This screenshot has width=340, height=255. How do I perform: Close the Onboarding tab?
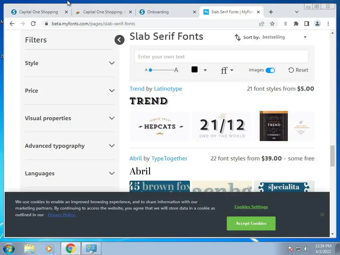195,12
